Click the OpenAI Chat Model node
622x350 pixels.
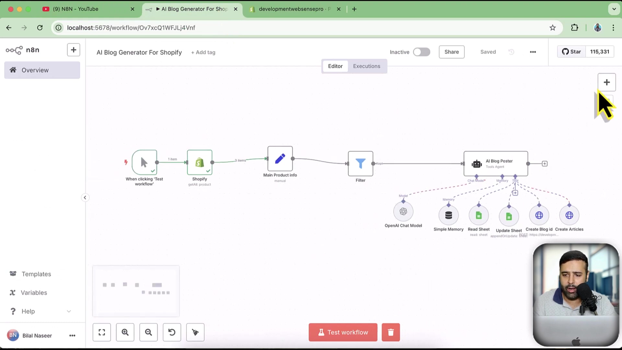point(403,212)
